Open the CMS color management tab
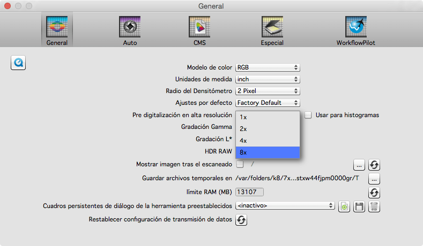Screen dimensions: 423x246 [x=199, y=30]
